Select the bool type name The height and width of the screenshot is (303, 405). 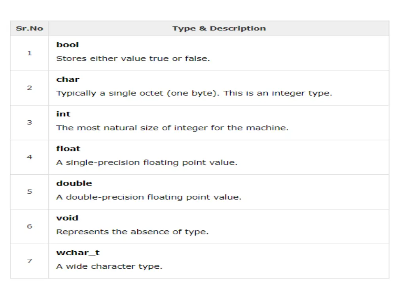point(67,45)
